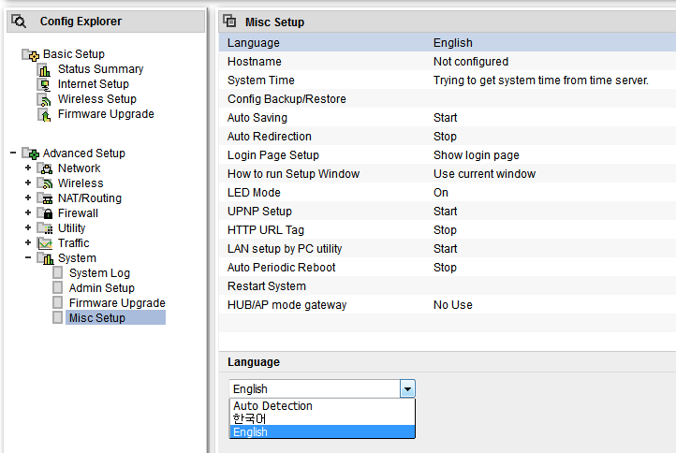Image resolution: width=676 pixels, height=453 pixels.
Task: Collapse the System tree node
Action: point(28,257)
